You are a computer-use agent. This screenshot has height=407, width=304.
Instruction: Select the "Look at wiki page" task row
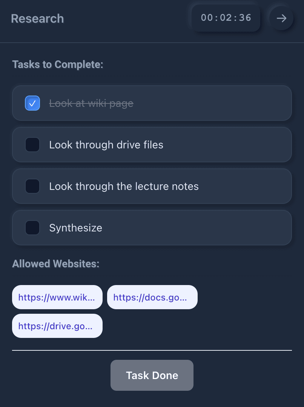[152, 103]
